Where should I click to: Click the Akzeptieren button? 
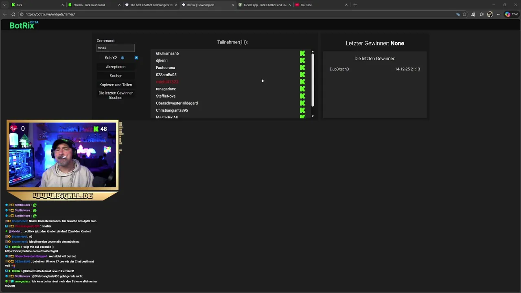tap(116, 67)
